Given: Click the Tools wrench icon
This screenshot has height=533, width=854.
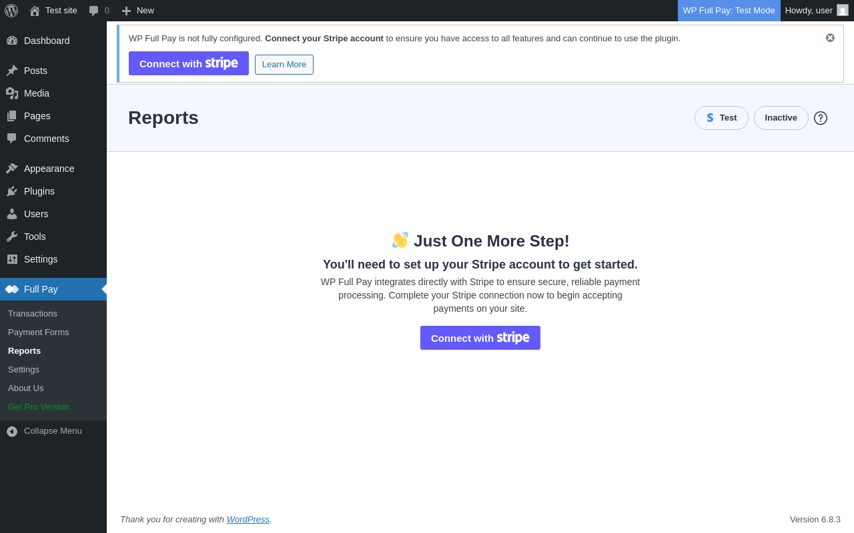Looking at the screenshot, I should 12,237.
